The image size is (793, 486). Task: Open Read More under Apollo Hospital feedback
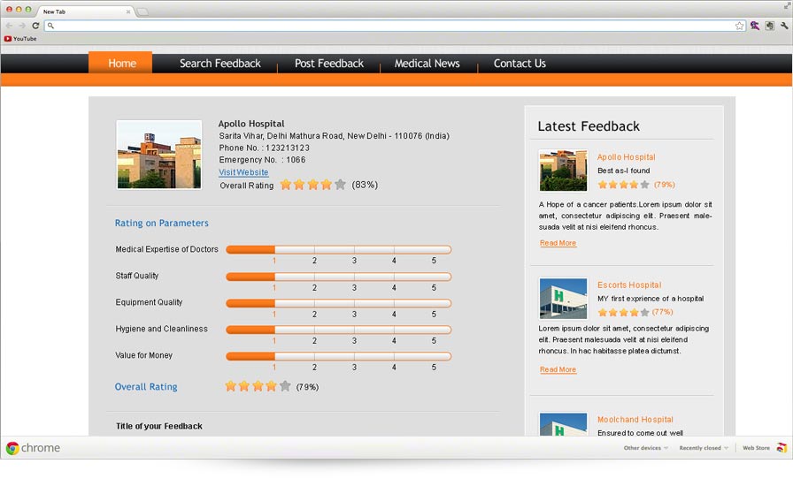[558, 243]
